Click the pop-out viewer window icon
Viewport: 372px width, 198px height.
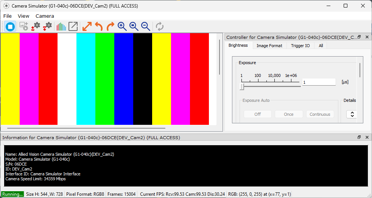(73, 26)
